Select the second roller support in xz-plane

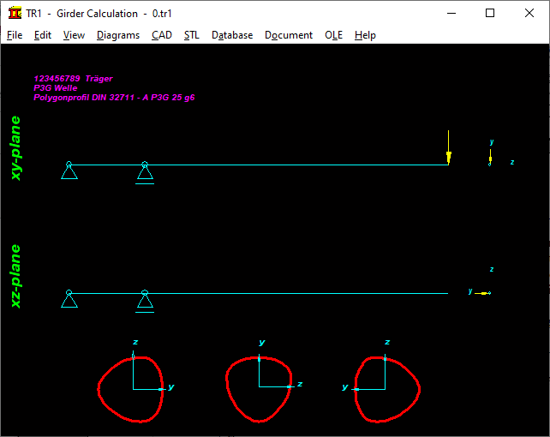[145, 302]
